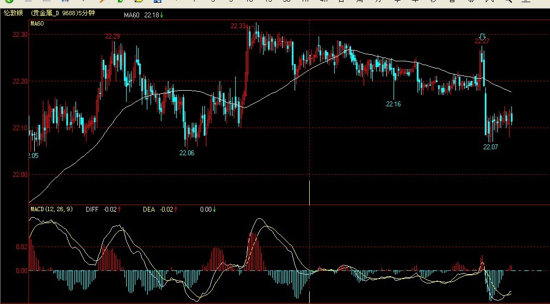Click the 0.00 MACD histogram value readout
Image resolution: width=550 pixels, height=304 pixels.
[208, 210]
